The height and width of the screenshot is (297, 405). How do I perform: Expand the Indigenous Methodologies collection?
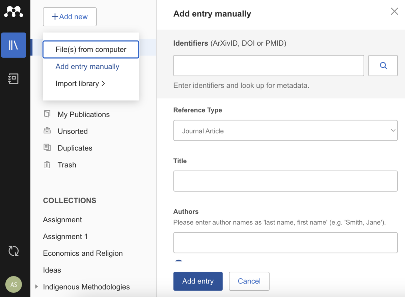[x=36, y=287]
